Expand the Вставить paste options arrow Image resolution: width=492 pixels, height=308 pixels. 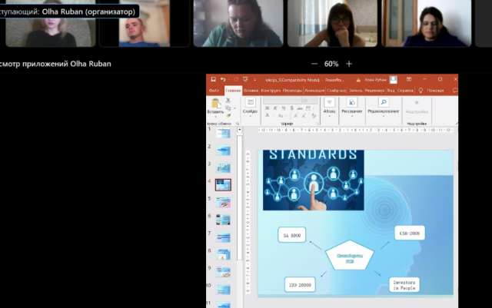215,116
